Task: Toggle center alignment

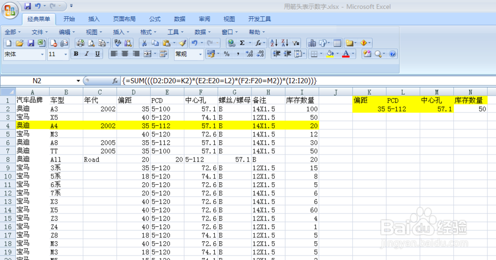Action: tap(125, 54)
